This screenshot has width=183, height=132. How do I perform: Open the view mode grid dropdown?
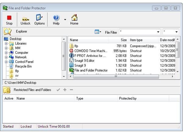[x=98, y=32]
